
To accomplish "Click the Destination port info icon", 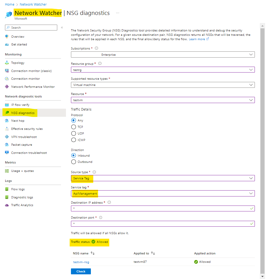I will 101,217.
